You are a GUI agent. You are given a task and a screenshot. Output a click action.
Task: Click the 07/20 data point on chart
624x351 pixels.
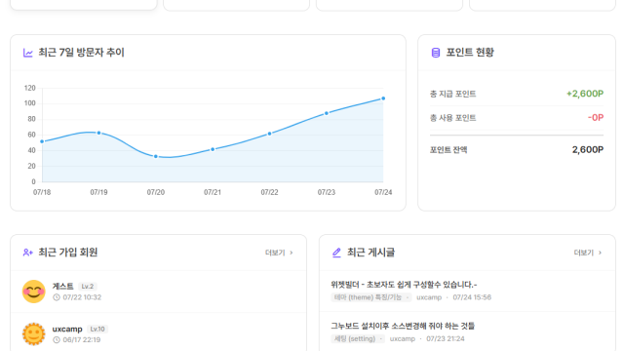point(156,156)
